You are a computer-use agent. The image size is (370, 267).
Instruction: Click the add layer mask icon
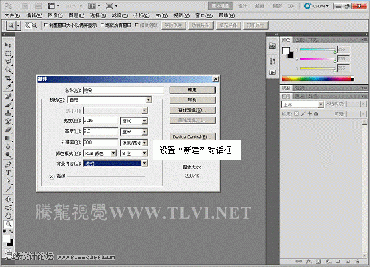(x=318, y=262)
